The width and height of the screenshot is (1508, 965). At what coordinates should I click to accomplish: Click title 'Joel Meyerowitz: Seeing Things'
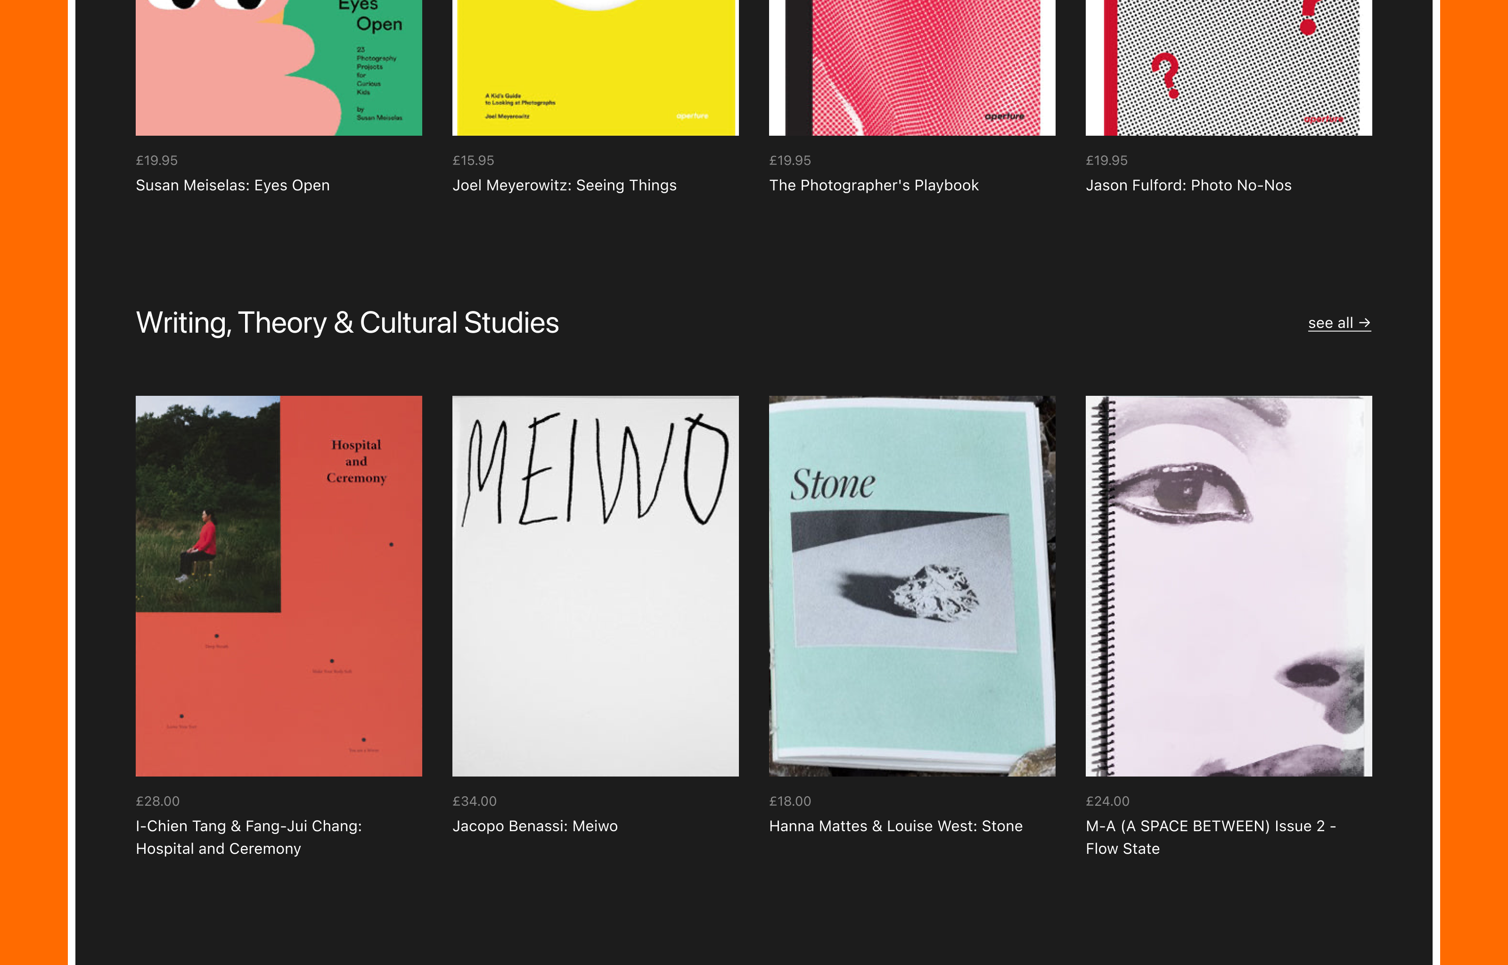pos(564,186)
